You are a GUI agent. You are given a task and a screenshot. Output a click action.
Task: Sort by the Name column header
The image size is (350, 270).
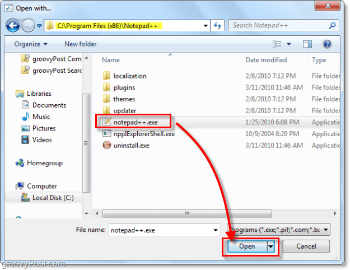(111, 60)
